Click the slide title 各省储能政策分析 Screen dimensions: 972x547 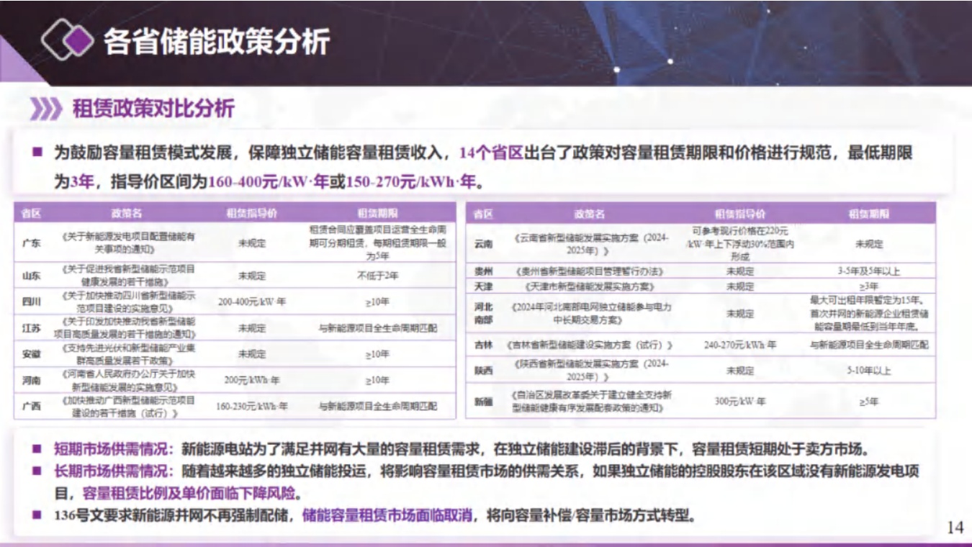pos(216,42)
